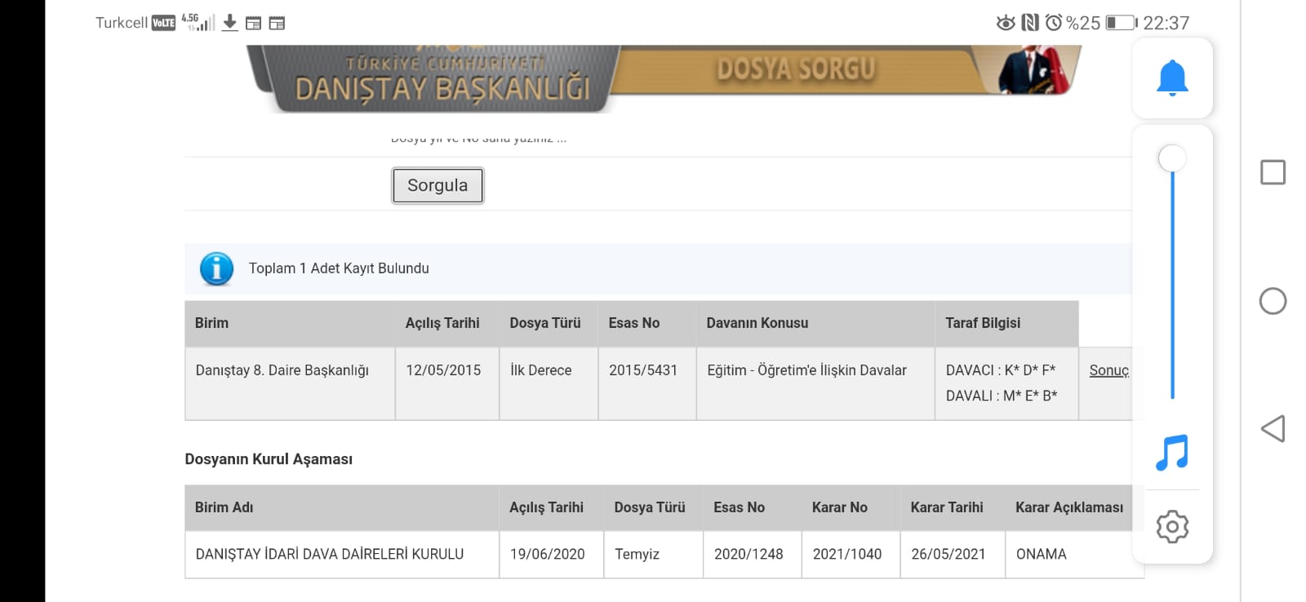Tap the NFC status bar icon
Viewport: 1306px width, 602px height.
[1030, 23]
